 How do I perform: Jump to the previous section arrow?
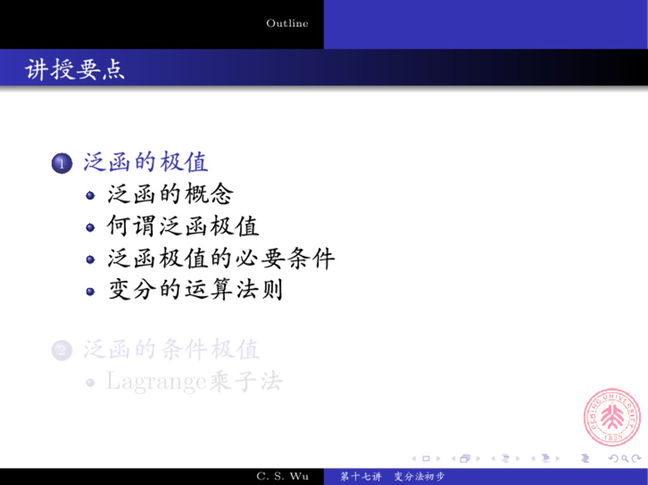[534, 458]
